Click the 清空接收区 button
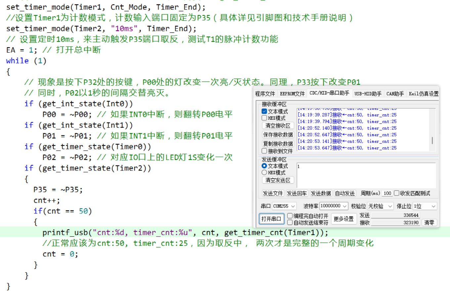Viewport: 450px width, 296px height. point(278,126)
